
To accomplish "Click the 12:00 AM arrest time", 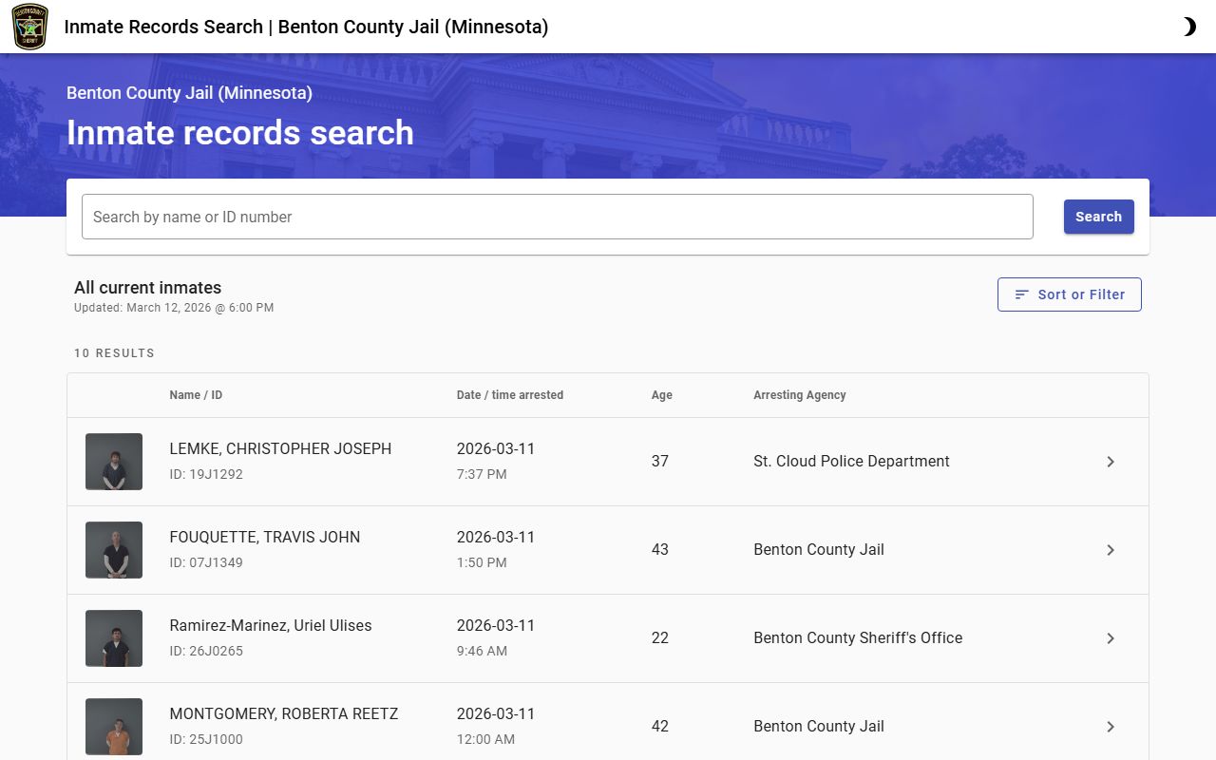I will pyautogui.click(x=485, y=739).
